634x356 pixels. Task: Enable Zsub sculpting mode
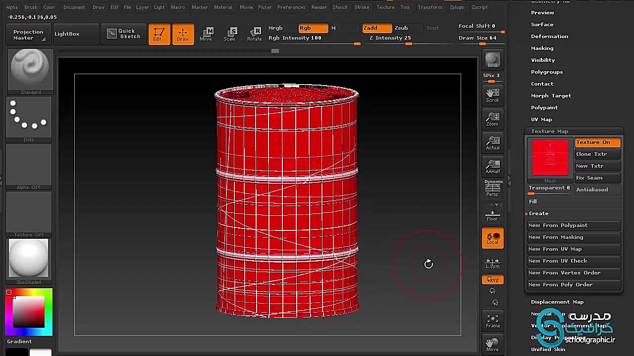[401, 28]
